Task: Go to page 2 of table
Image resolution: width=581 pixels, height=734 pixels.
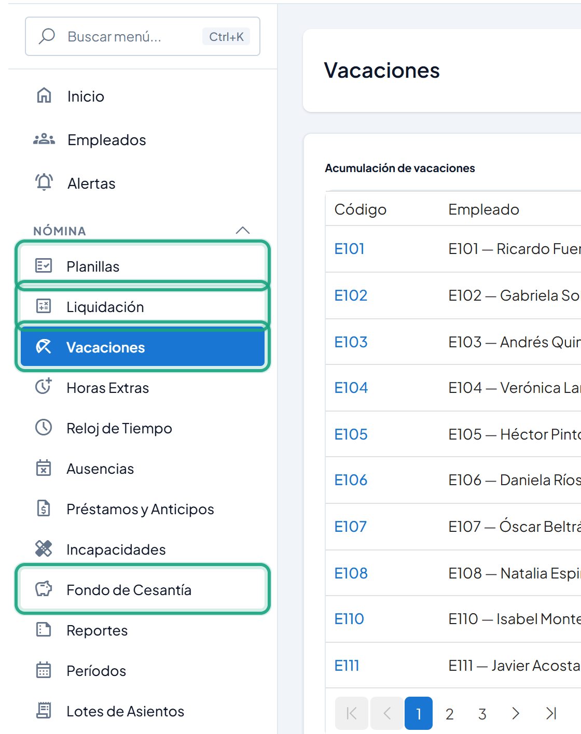Action: point(450,714)
